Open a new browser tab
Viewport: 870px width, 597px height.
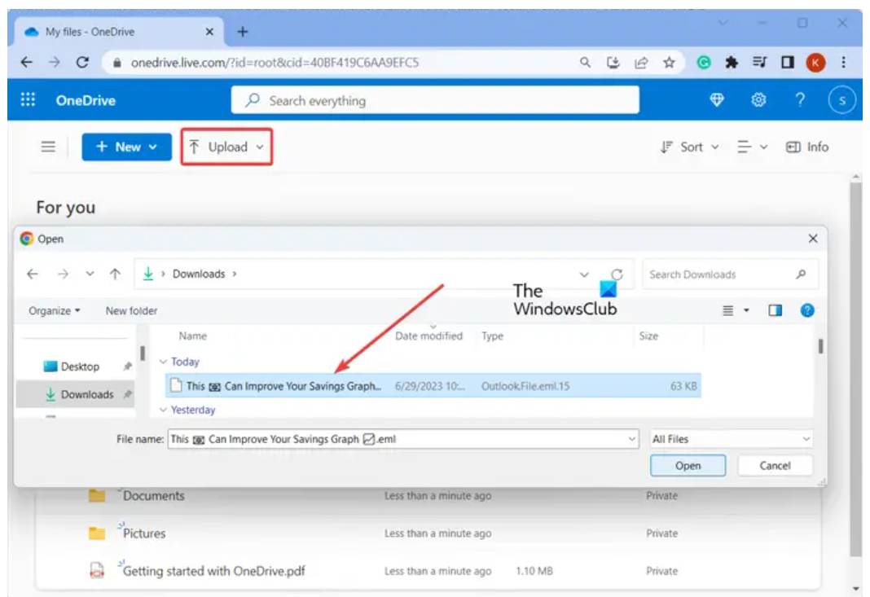243,32
